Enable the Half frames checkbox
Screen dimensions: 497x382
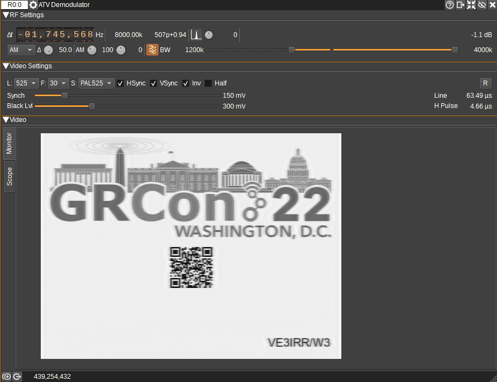click(x=208, y=83)
